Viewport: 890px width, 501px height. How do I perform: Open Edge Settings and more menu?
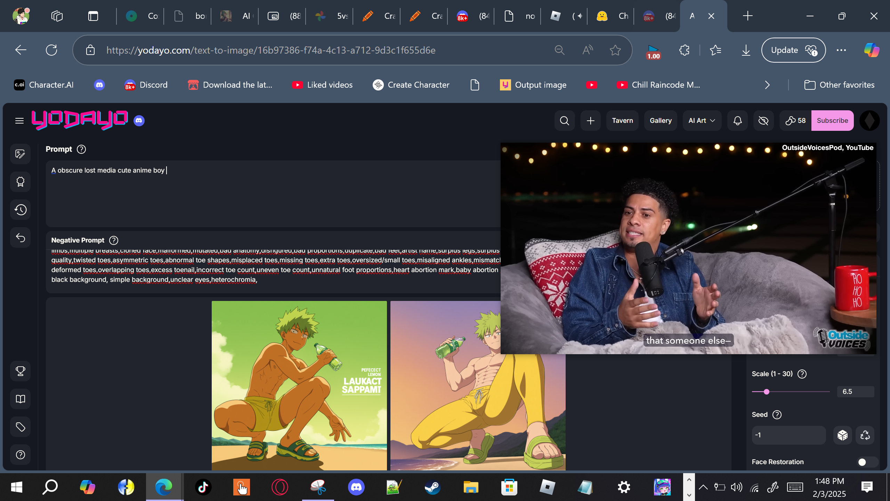841,50
